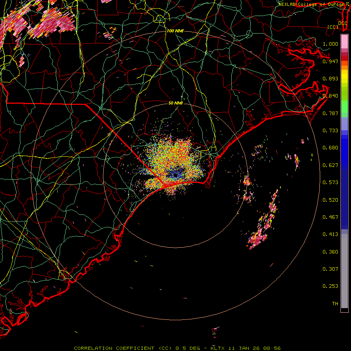Select the 0.893 scale value

(330, 78)
